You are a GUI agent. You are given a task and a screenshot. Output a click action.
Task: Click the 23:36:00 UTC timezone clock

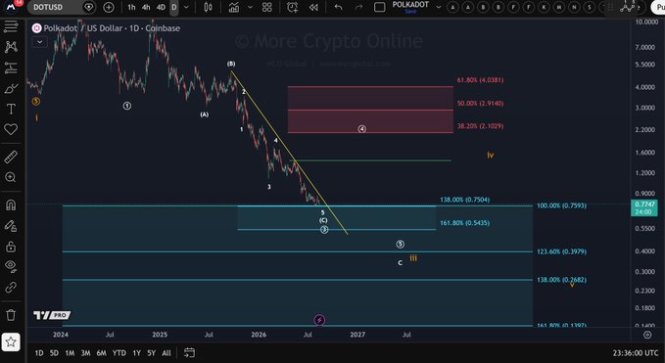click(636, 353)
